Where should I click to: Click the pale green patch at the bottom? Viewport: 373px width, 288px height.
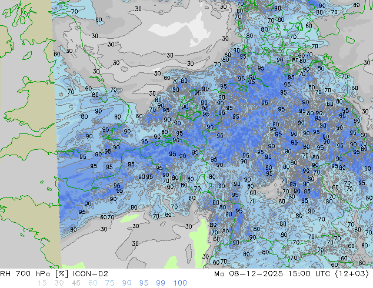tap(172, 262)
